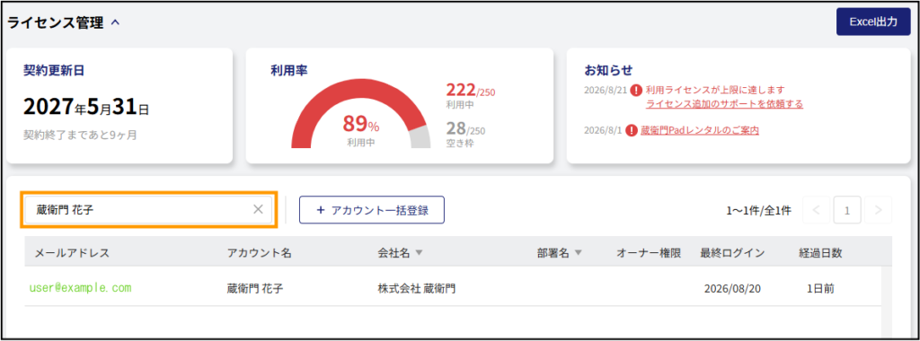The height and width of the screenshot is (341, 920).
Task: Open user@example.com email link
Action: 80,288
